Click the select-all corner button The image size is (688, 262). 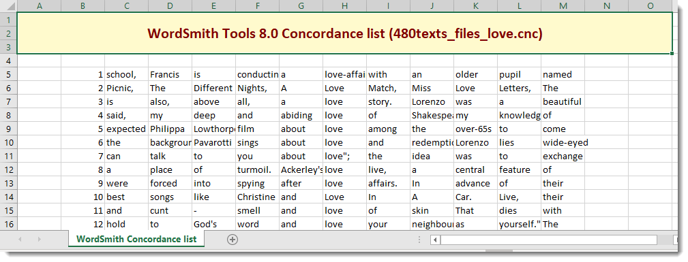8,5
